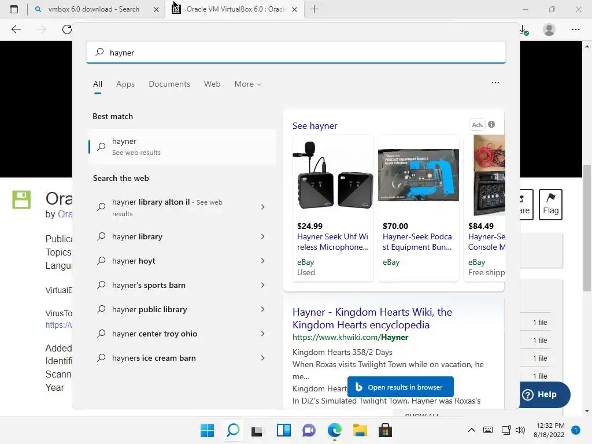Go back in the Edge browser
Screen dimensions: 592x444
[16, 29]
